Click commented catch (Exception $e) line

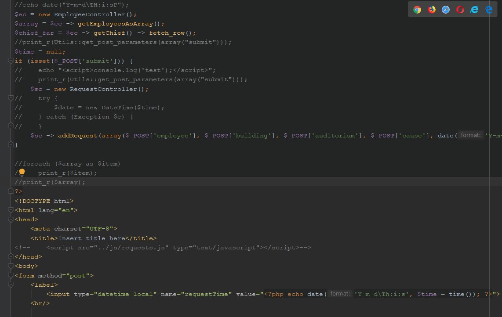(74, 117)
